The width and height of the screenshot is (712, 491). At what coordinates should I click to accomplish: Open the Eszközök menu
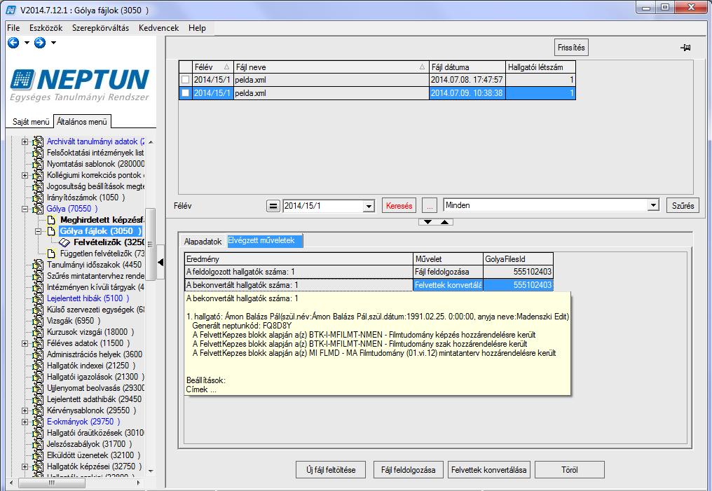(46, 28)
